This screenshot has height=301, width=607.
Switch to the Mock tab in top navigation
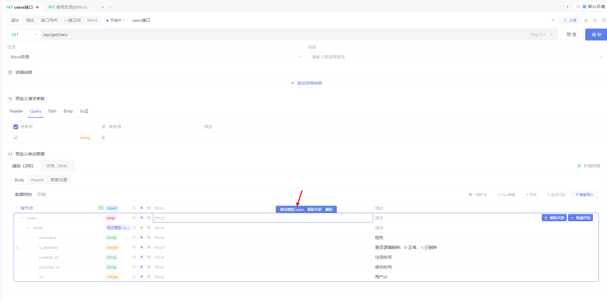pyautogui.click(x=92, y=20)
